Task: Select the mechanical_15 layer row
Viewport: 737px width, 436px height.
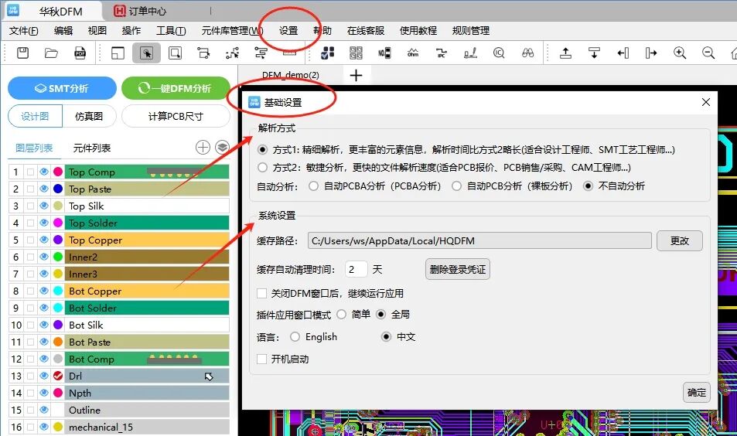Action: 119,427
